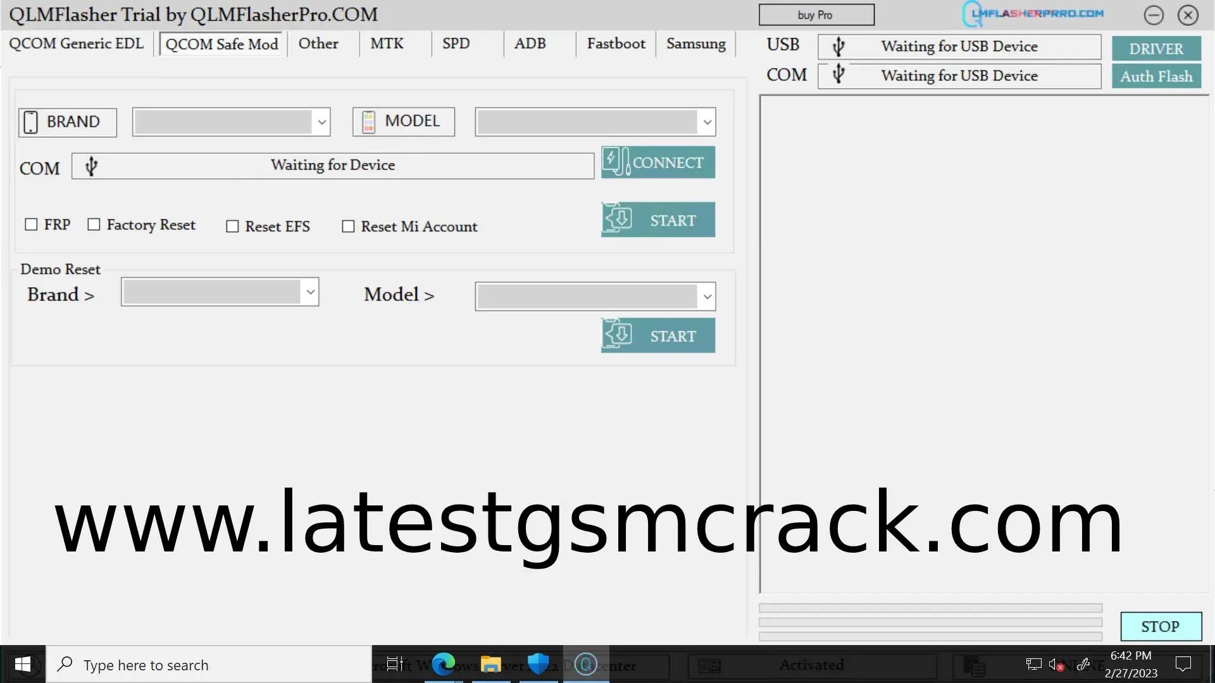
Task: Click the phone icon beside BRAND
Action: coord(30,122)
